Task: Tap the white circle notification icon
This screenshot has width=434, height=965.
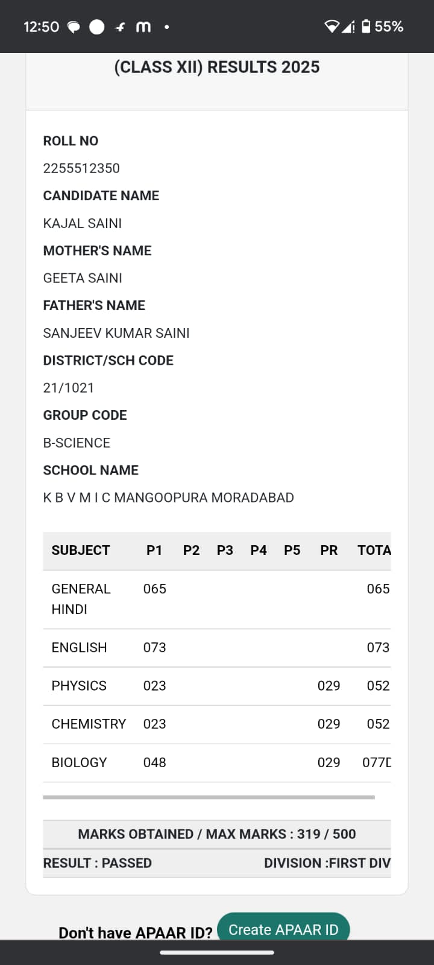Action: 96,27
